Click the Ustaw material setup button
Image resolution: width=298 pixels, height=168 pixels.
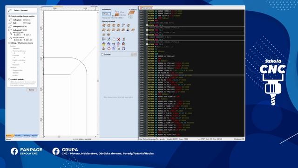click(106, 14)
